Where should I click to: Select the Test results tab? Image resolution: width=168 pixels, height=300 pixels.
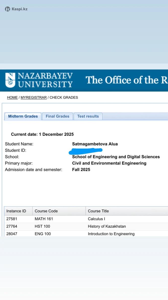(88, 116)
